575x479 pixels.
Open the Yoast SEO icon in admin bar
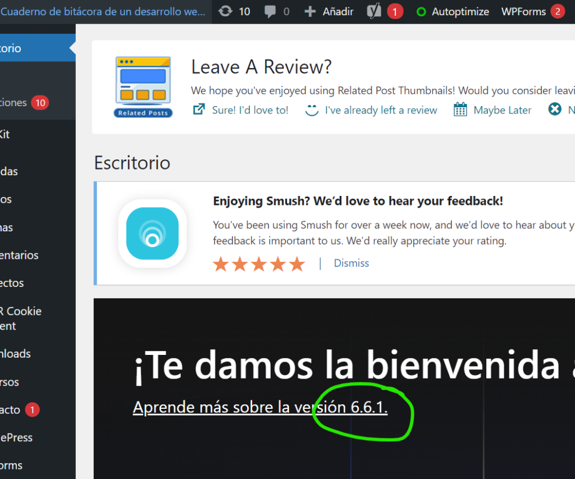pyautogui.click(x=374, y=11)
